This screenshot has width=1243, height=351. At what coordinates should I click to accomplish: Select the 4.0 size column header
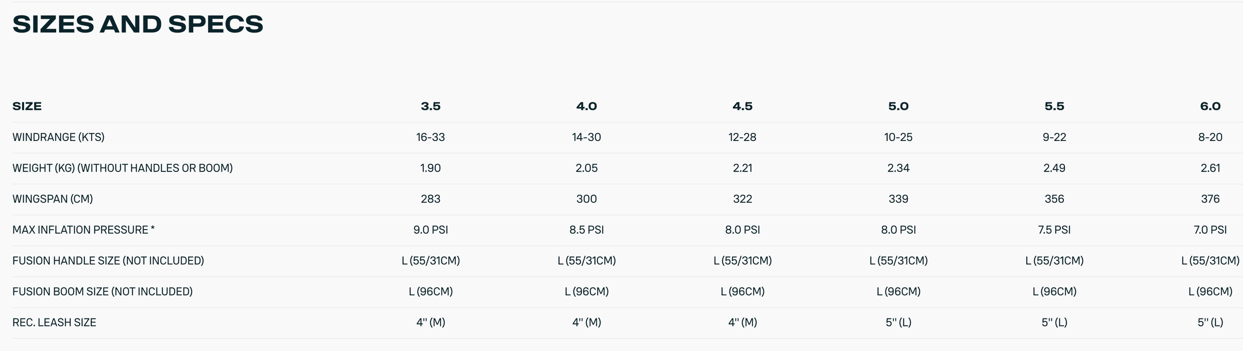[586, 106]
